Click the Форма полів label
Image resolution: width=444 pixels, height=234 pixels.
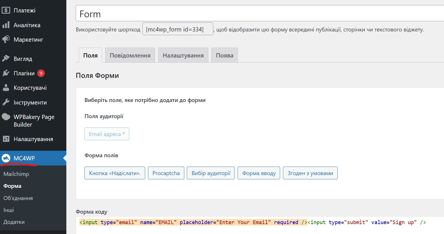[x=101, y=155]
